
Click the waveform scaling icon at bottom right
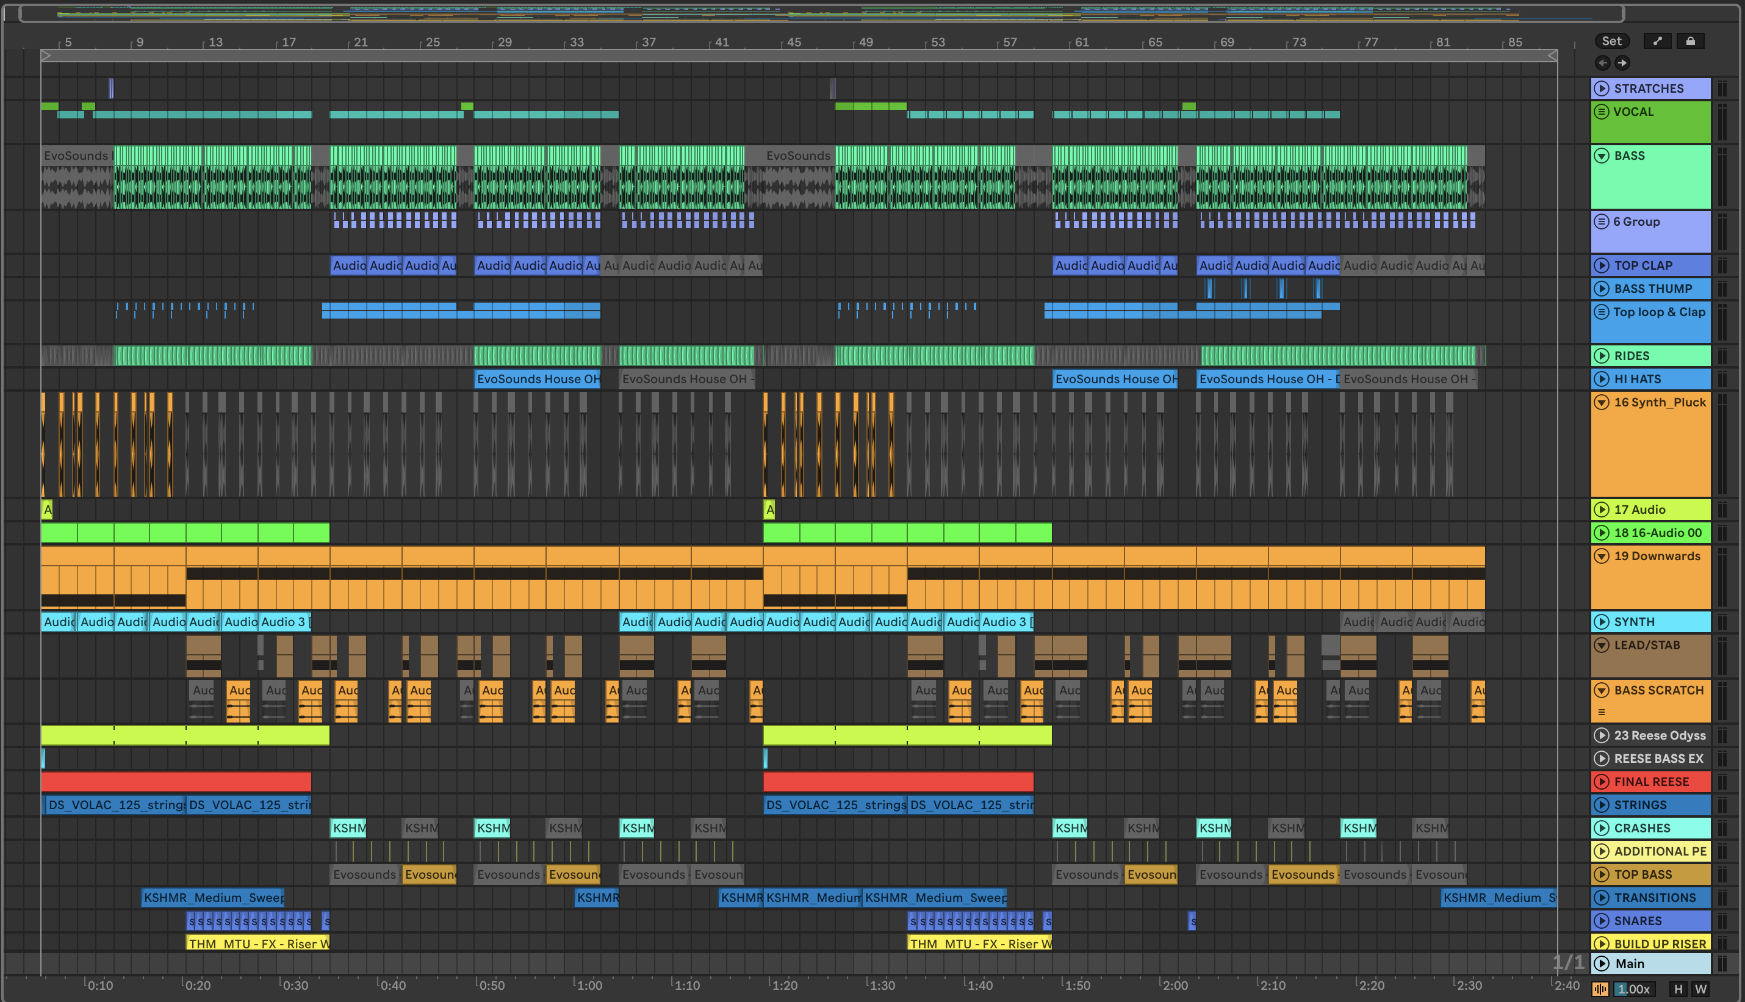[x=1600, y=989]
